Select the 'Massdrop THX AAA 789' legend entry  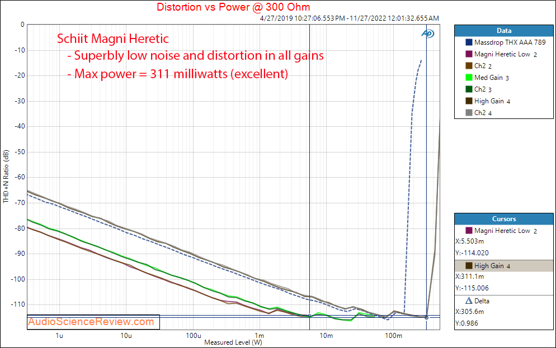click(505, 42)
